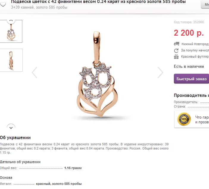The height and width of the screenshot is (189, 209).
Task: Click the delivery truck icon
Action: [x=177, y=44]
